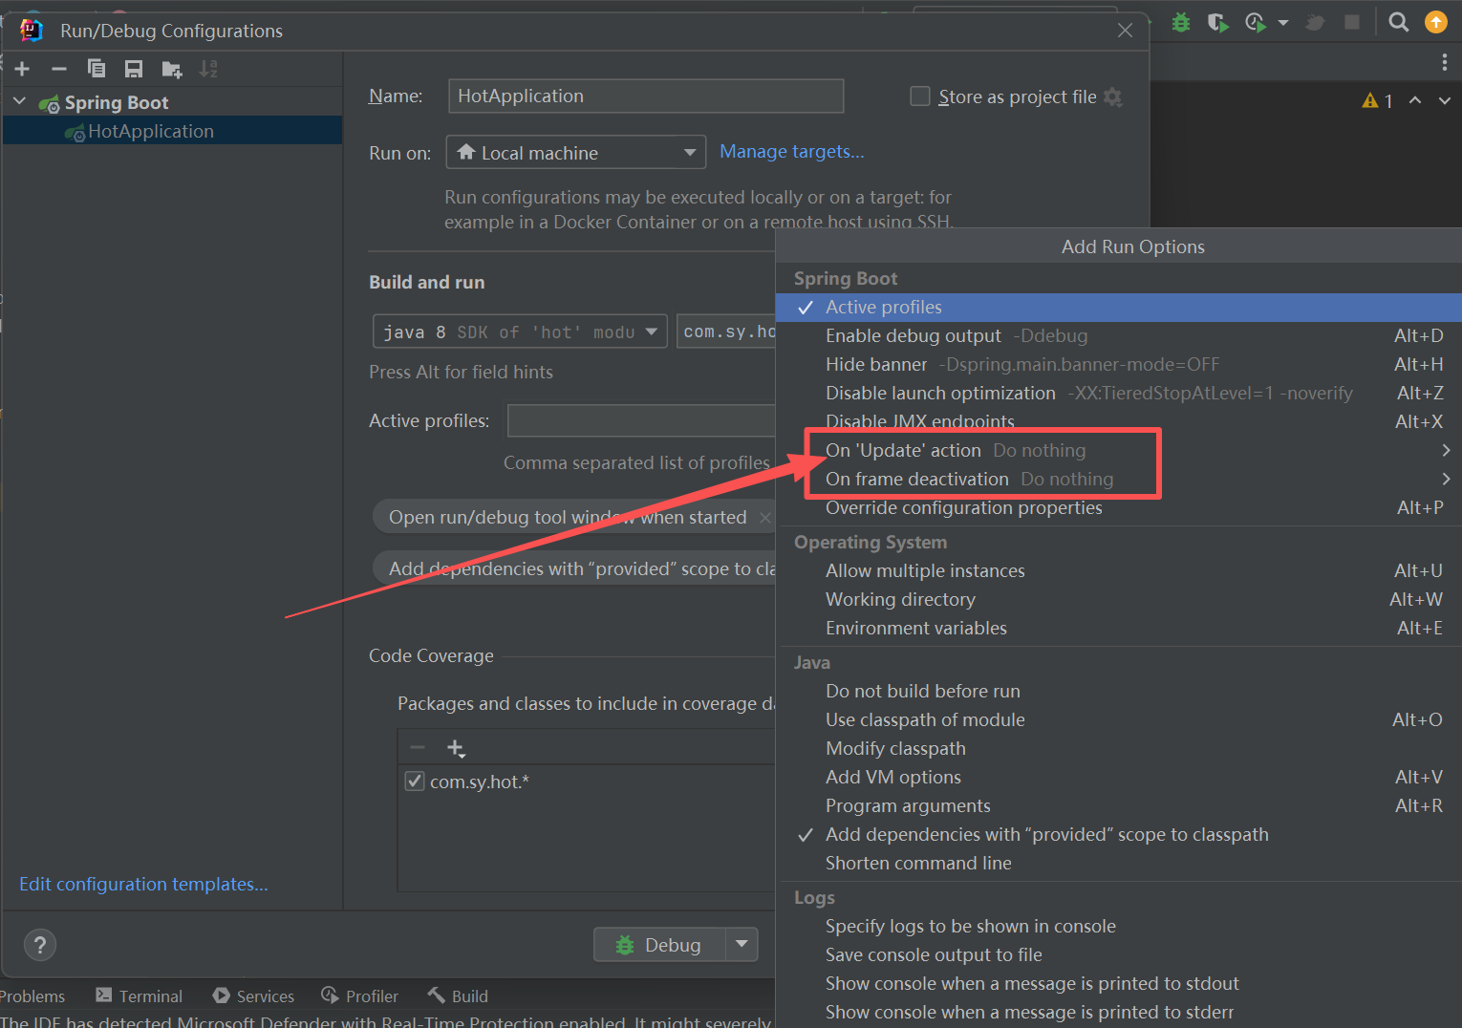
Task: Add a coverage package pattern
Action: pyautogui.click(x=456, y=748)
